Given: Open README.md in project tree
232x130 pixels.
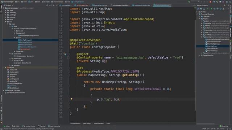Looking at the screenshot, I should click(x=14, y=88).
